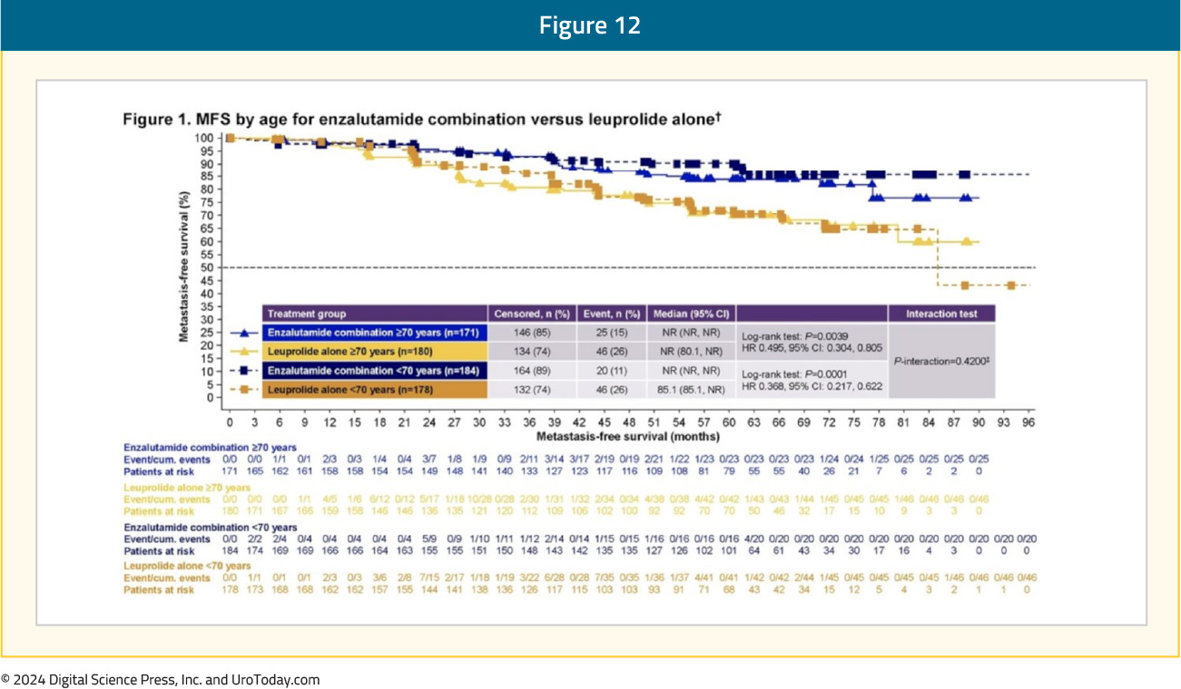Click the navy dashed square legend marker

(242, 371)
